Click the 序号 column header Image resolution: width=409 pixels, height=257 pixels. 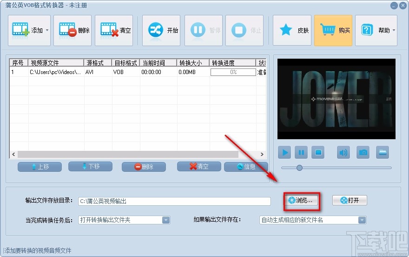19,63
